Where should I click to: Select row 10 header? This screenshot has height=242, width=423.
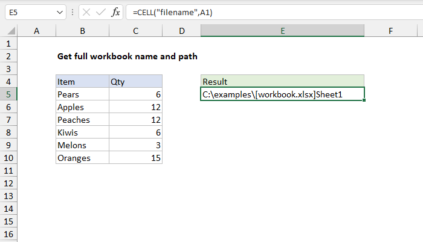pyautogui.click(x=8, y=158)
